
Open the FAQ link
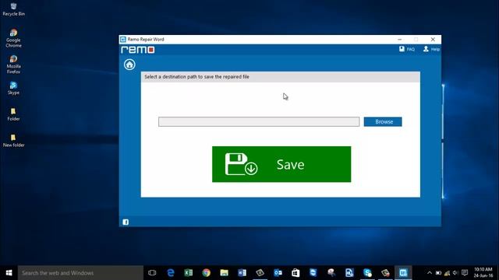tap(407, 49)
